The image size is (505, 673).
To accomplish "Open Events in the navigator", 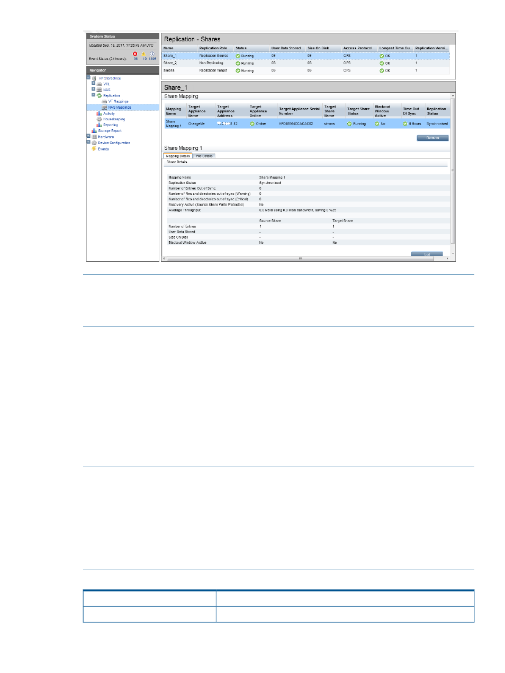I will pos(103,149).
